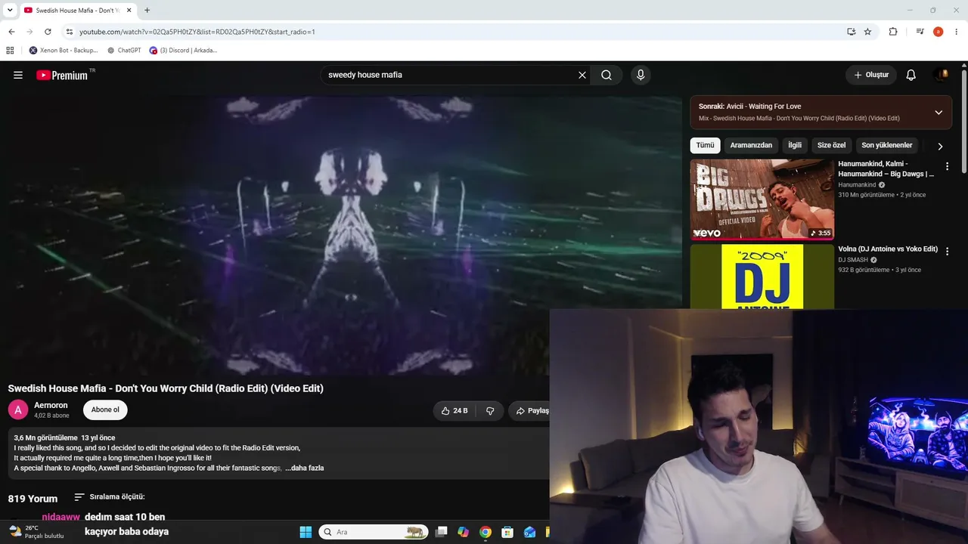This screenshot has width=968, height=544.
Task: Open the Outlook mail taskbar icon
Action: click(x=529, y=532)
